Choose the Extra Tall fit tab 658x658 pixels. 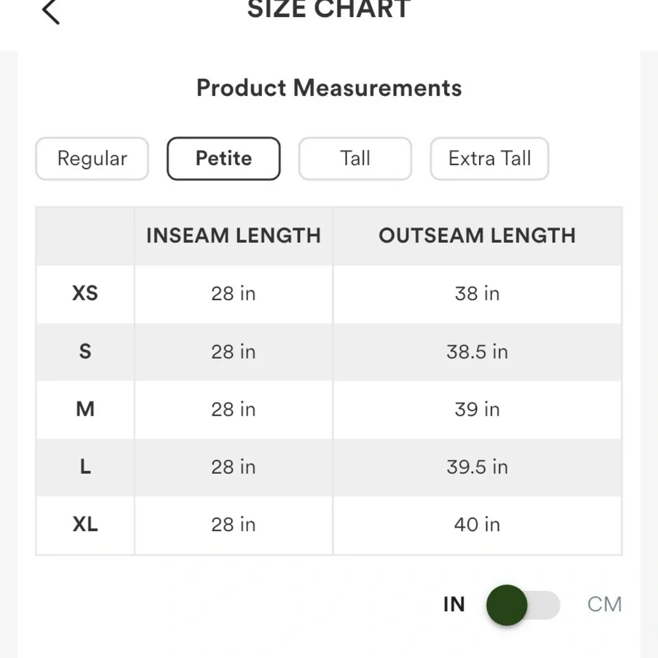(490, 159)
